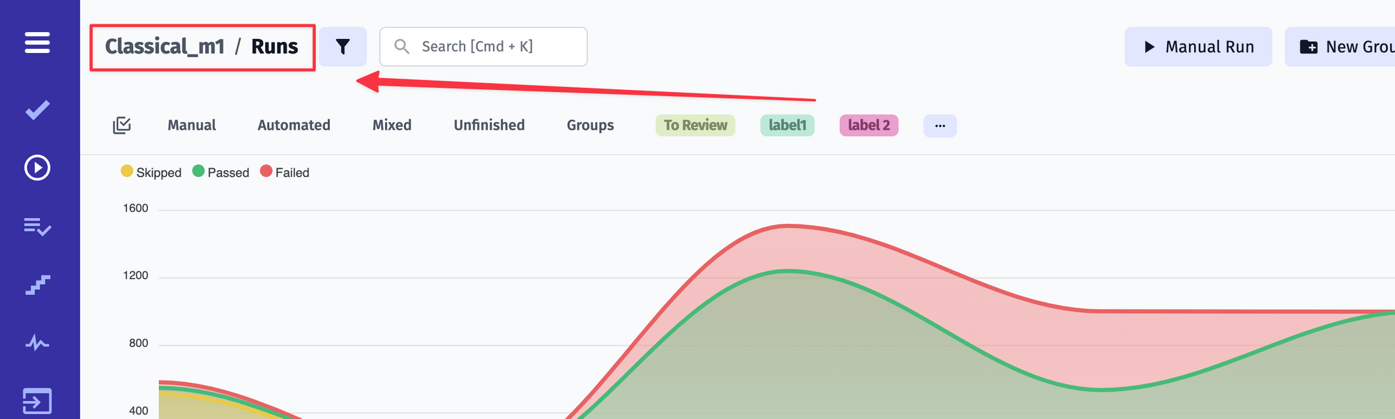Filter by the label 2 tag

tap(869, 125)
